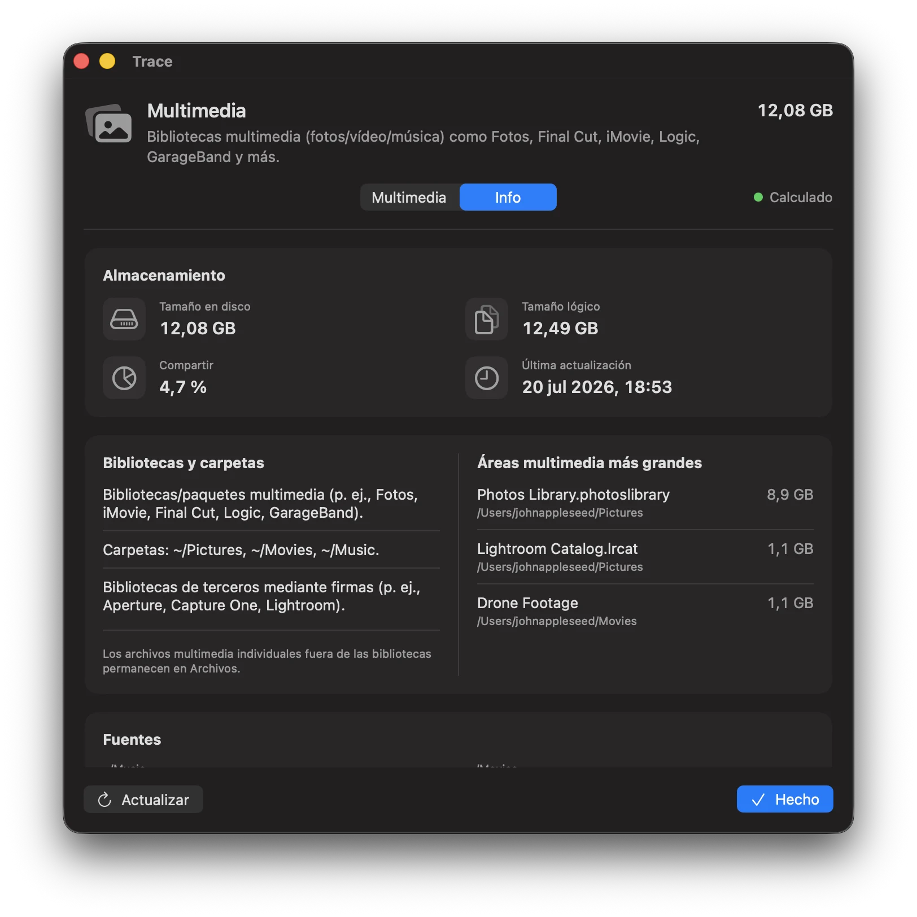
Task: Click the Calculado status label
Action: tap(801, 197)
